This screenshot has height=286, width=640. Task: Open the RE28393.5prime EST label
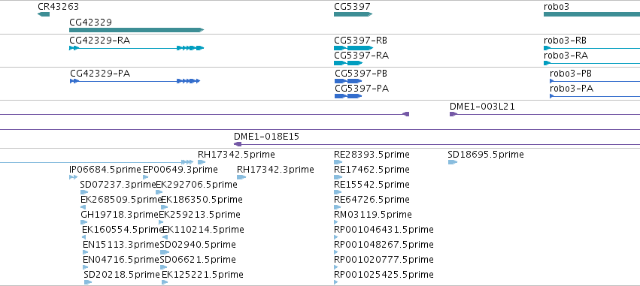pos(372,155)
